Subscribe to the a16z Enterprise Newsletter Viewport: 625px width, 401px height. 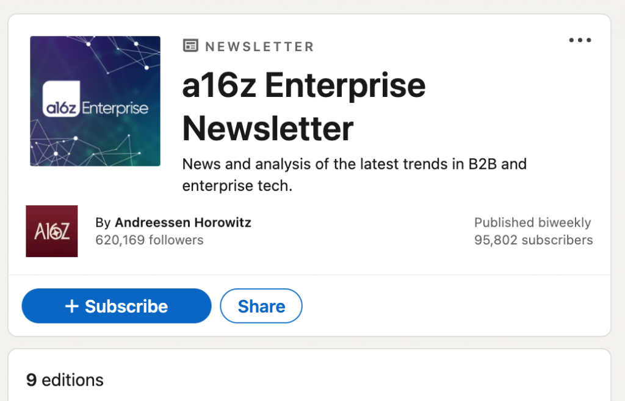pyautogui.click(x=116, y=306)
